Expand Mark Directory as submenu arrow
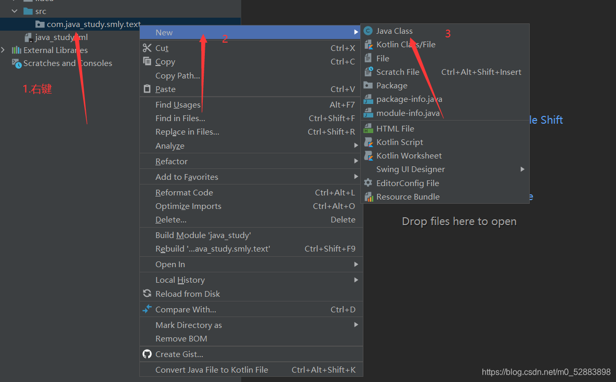This screenshot has height=382, width=616. (x=356, y=325)
